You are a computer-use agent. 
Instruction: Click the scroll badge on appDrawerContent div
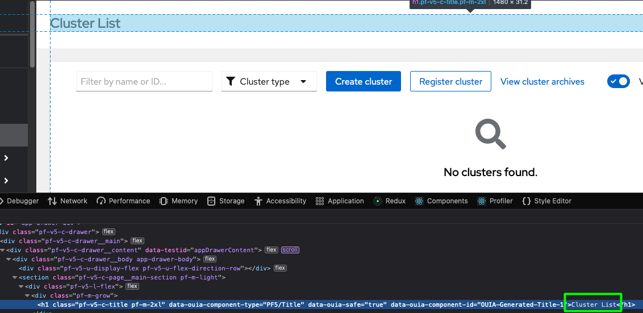click(290, 250)
